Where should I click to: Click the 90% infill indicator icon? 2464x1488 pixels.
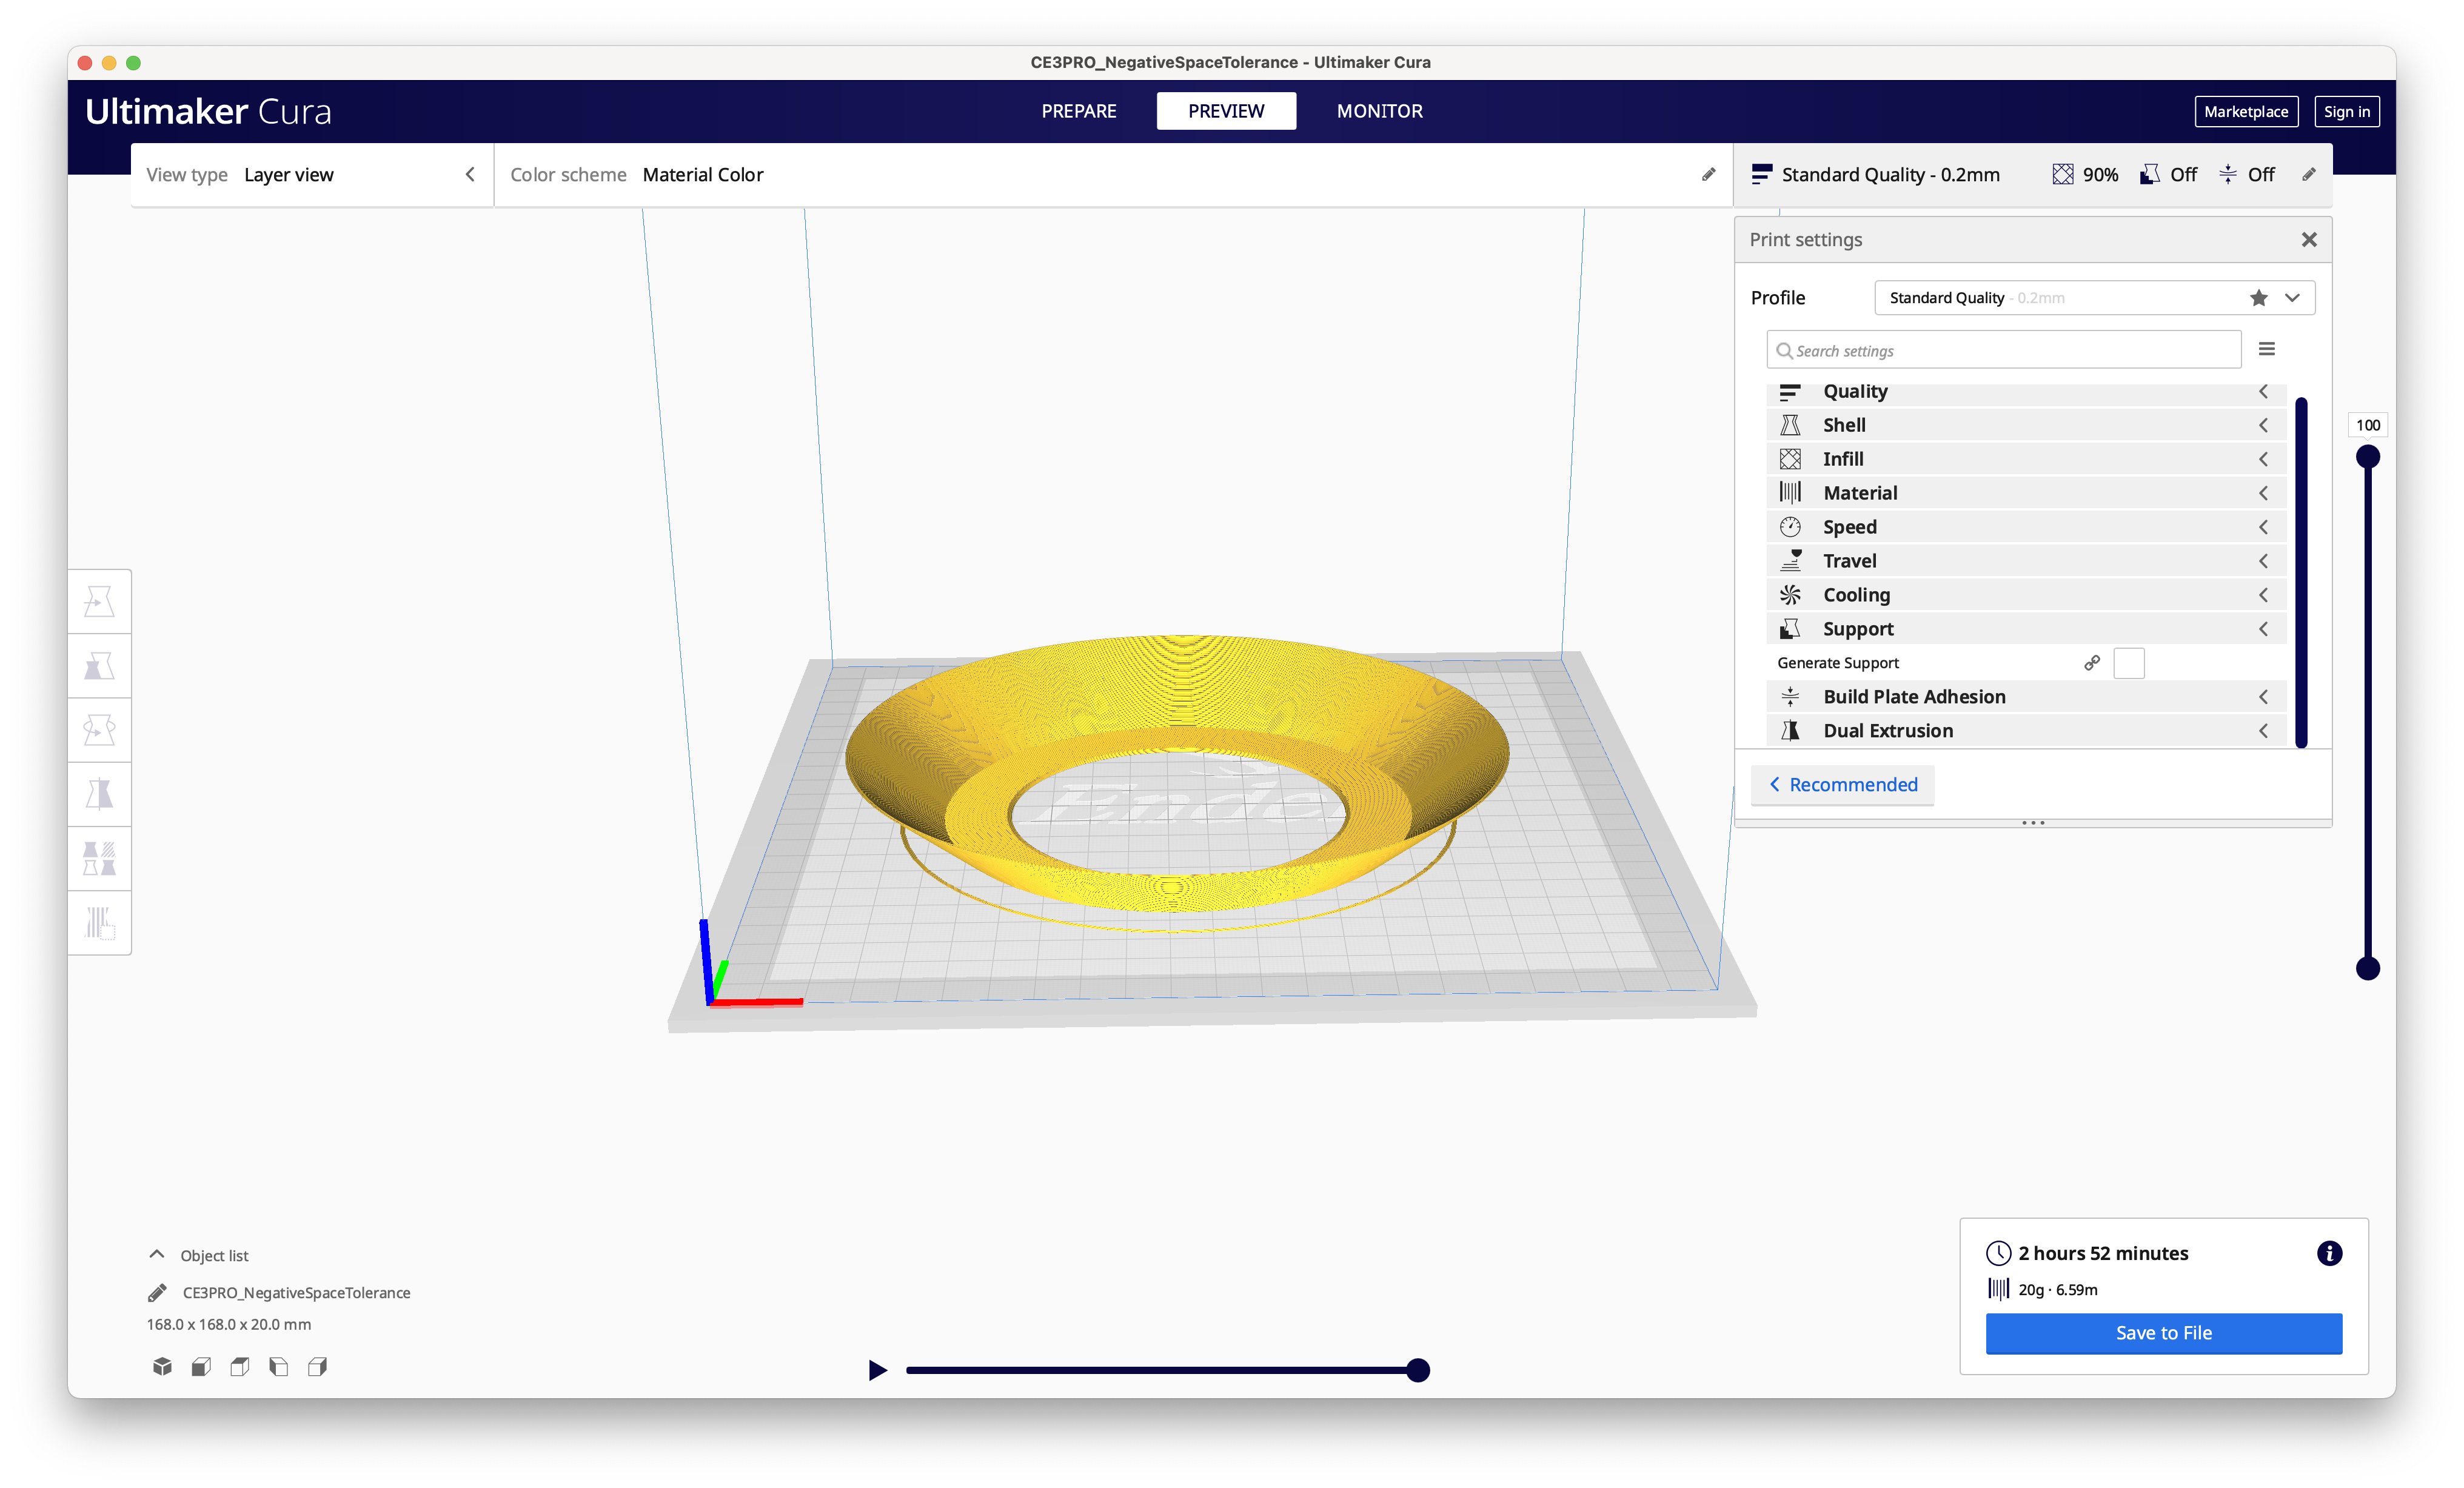click(x=2063, y=174)
